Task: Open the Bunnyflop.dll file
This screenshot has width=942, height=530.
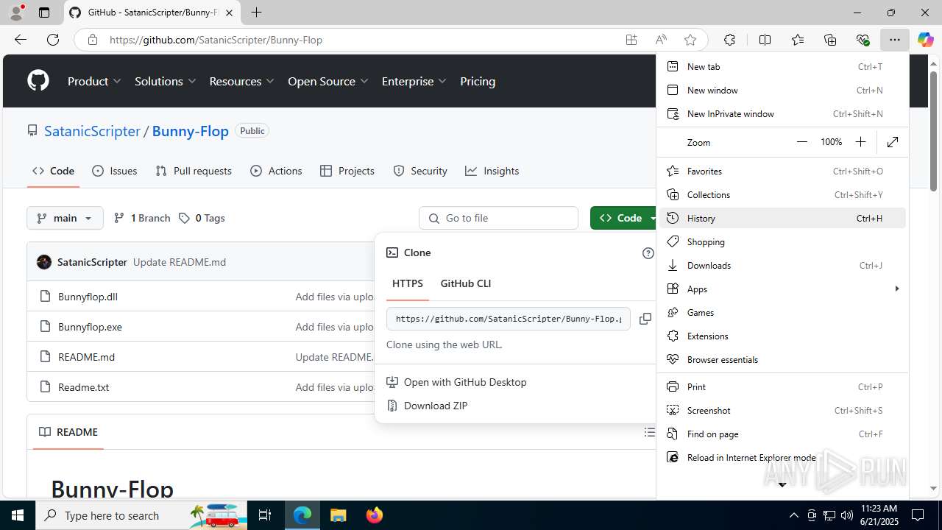Action: click(88, 297)
